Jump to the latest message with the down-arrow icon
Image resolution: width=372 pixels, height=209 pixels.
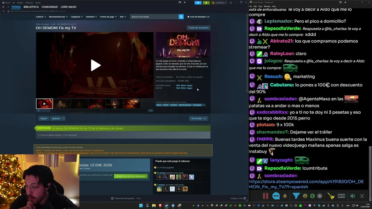tap(362, 196)
